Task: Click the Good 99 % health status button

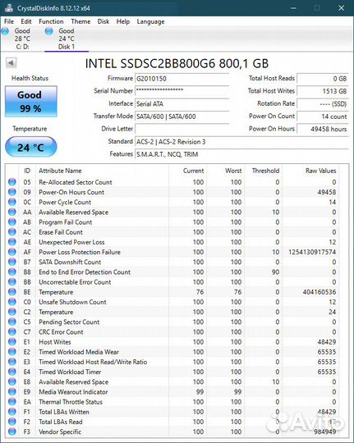Action: point(31,102)
